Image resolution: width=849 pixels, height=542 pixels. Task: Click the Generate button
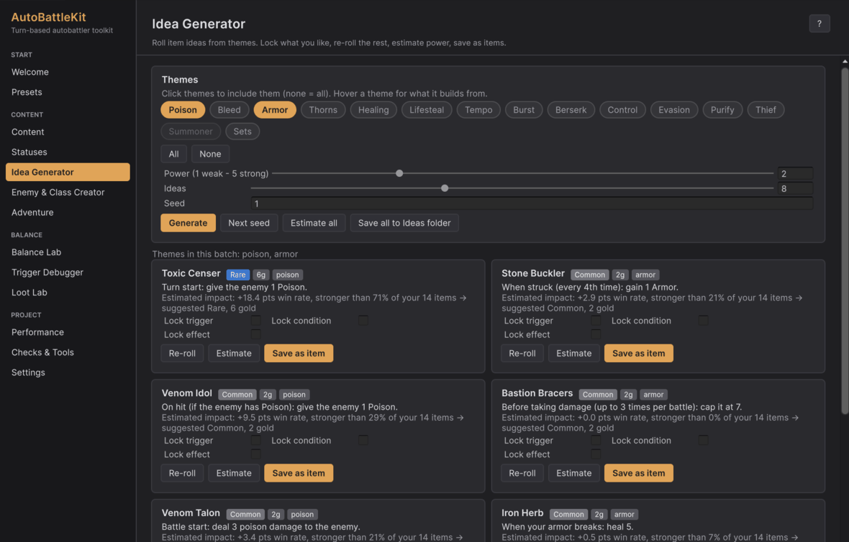(188, 223)
